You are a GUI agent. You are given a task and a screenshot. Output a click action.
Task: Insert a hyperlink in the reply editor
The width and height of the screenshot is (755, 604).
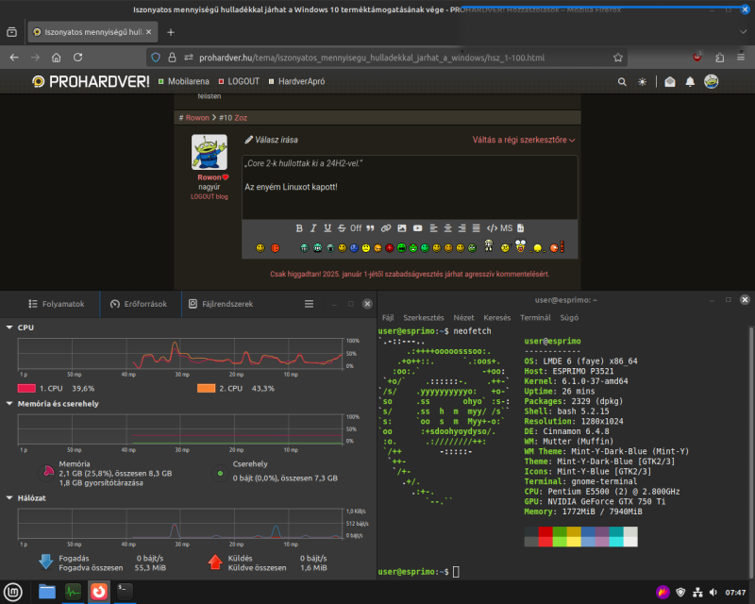386,228
